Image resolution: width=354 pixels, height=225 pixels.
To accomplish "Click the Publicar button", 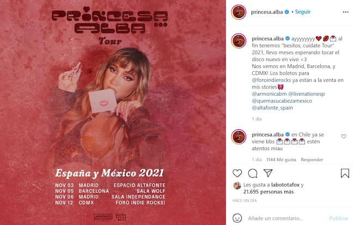I will [339, 218].
